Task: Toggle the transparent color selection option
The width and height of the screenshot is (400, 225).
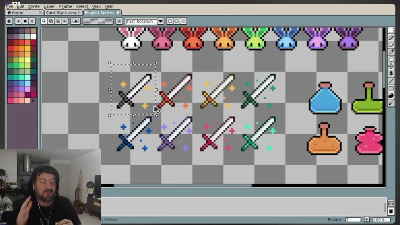Action: tap(75, 21)
